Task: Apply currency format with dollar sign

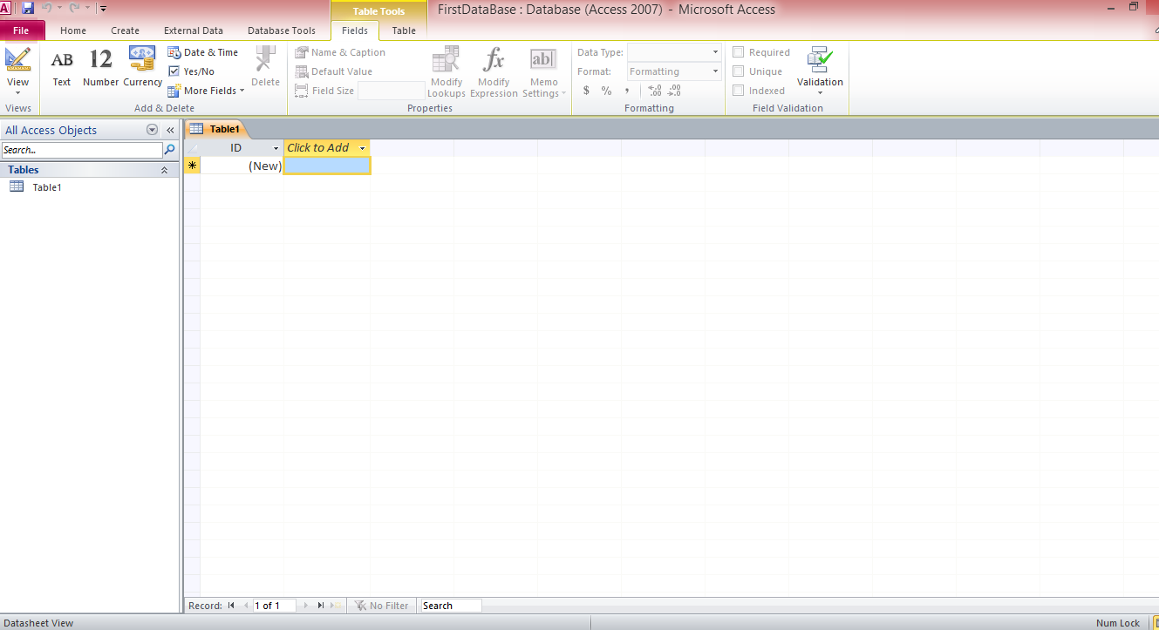Action: pyautogui.click(x=586, y=90)
